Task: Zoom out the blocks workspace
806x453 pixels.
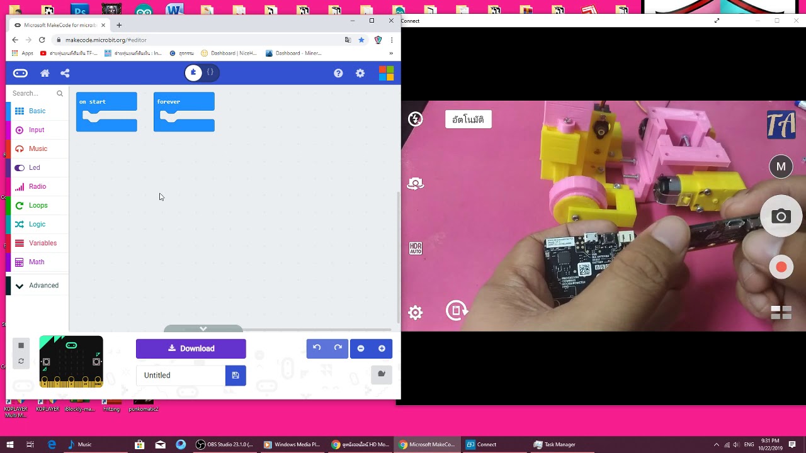Action: tap(361, 349)
